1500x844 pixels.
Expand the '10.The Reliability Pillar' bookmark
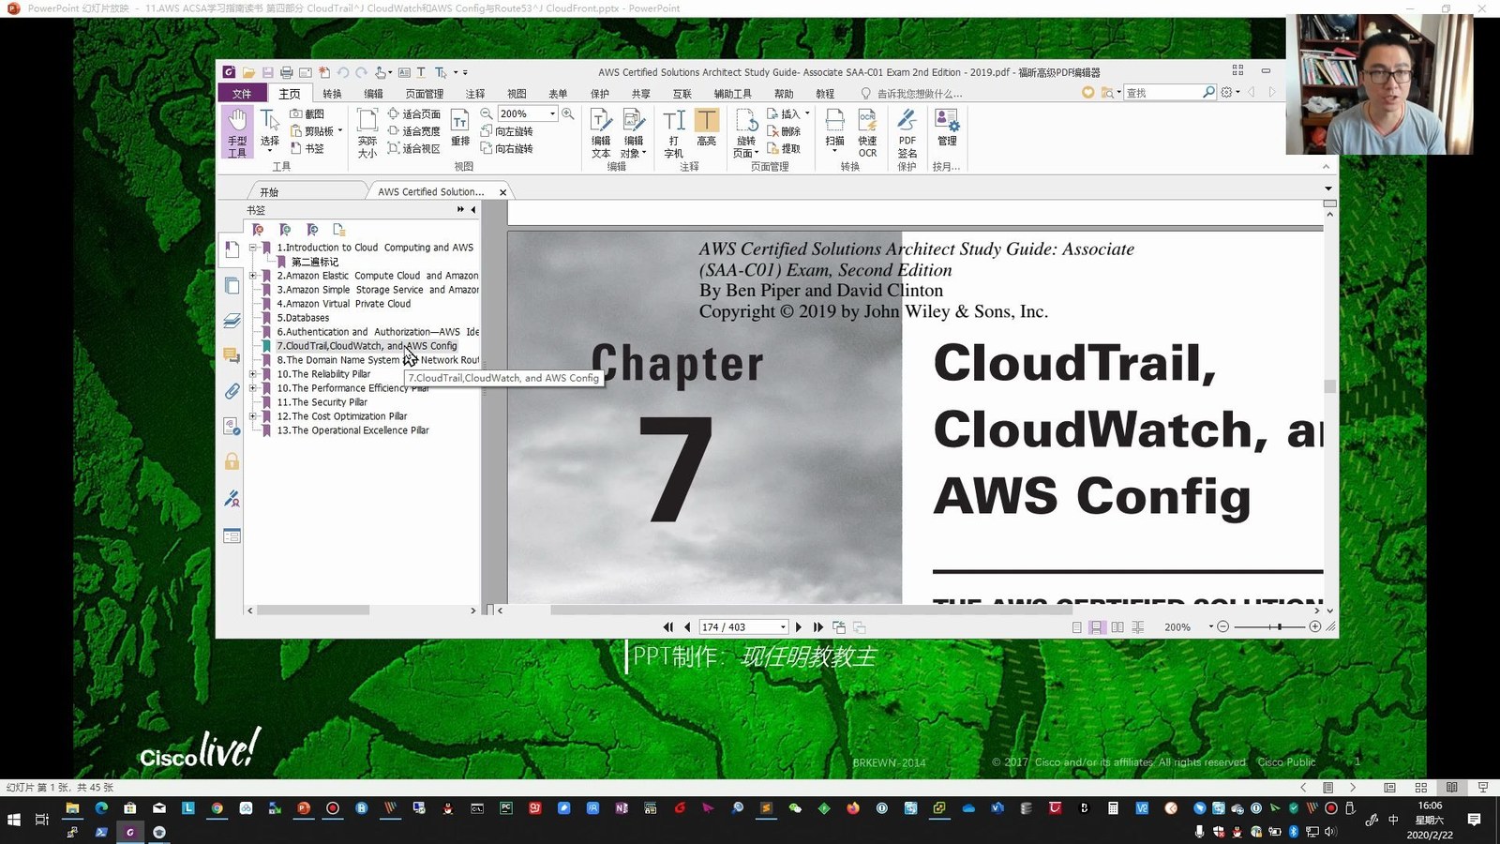point(252,374)
